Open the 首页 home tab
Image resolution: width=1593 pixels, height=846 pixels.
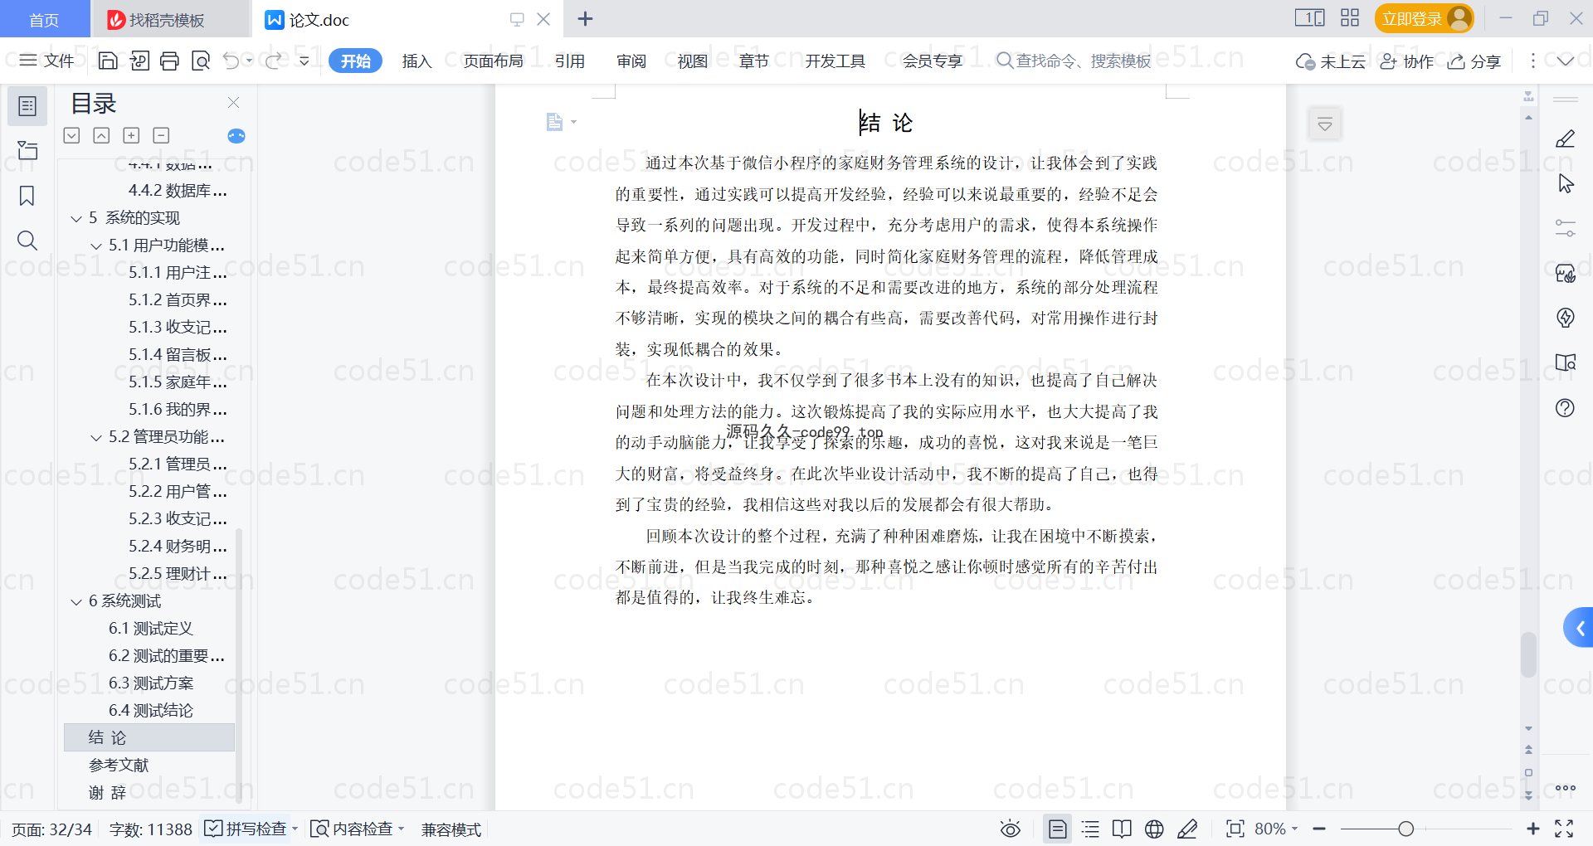44,19
